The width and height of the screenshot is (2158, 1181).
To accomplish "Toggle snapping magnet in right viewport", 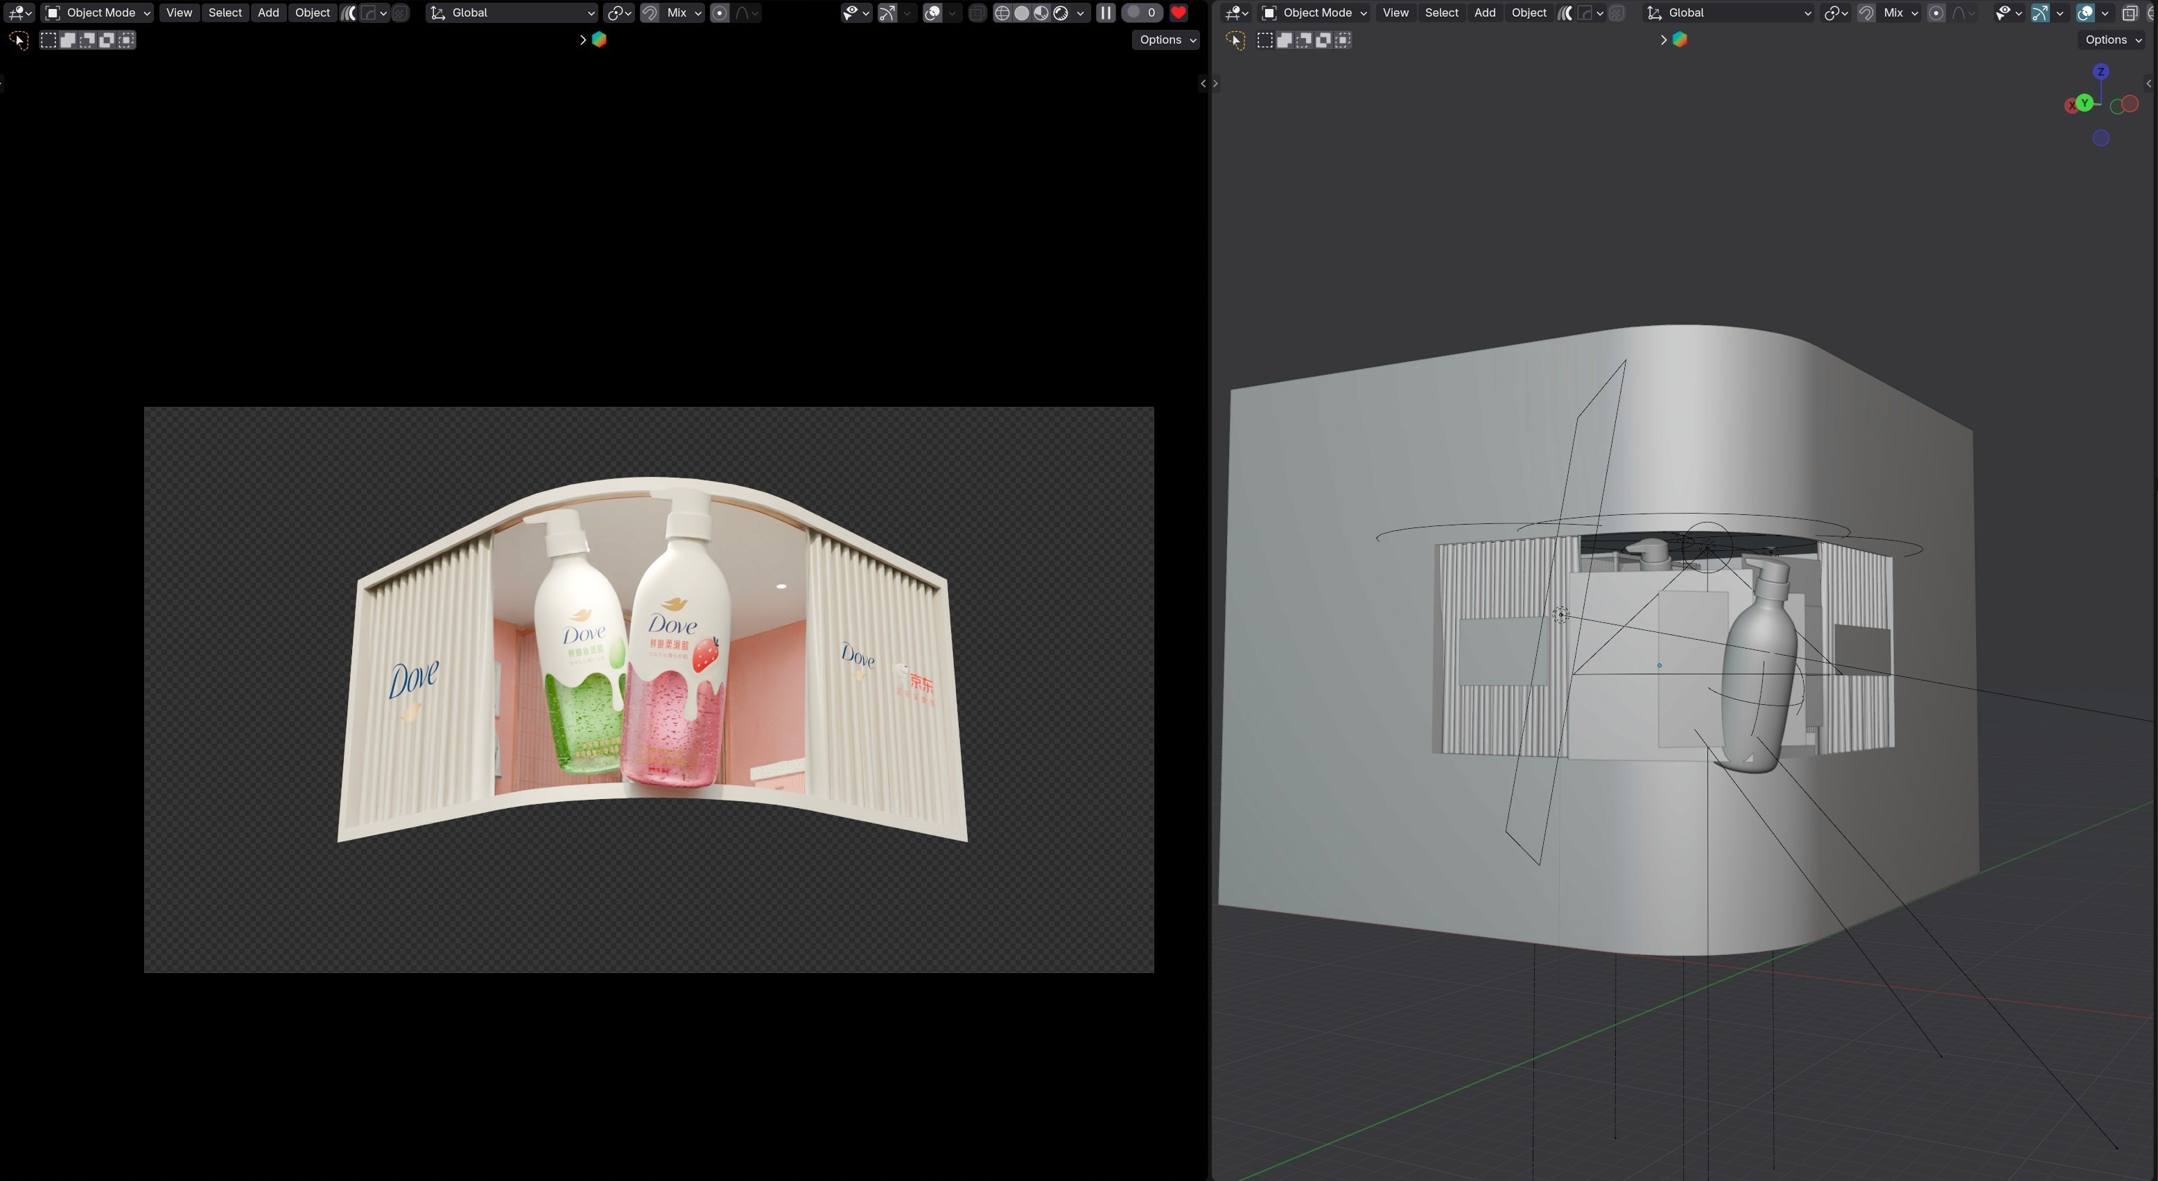I will [1865, 12].
